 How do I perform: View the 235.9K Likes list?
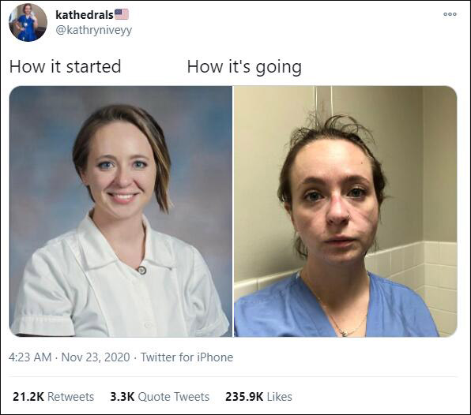tap(258, 397)
